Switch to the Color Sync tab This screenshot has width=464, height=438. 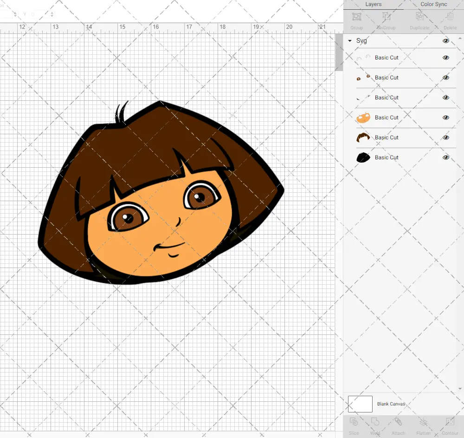[x=433, y=4]
